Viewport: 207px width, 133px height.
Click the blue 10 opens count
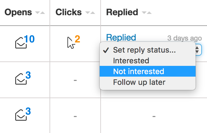pyautogui.click(x=30, y=39)
